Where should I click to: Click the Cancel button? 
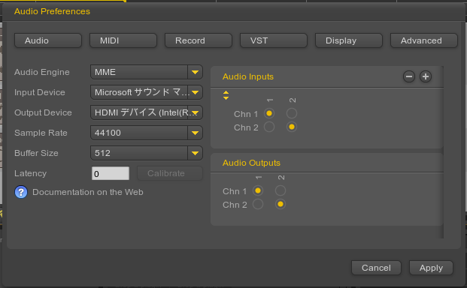376,268
